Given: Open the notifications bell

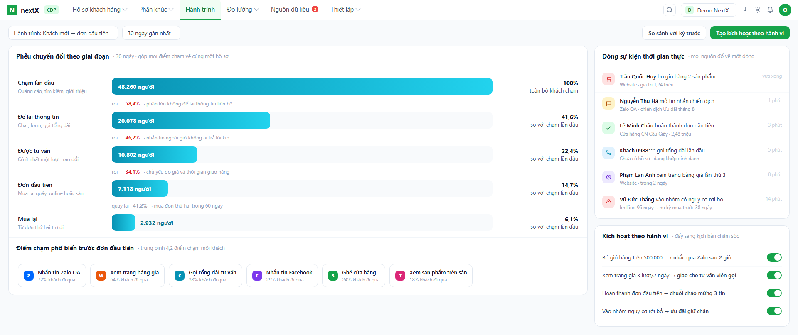Looking at the screenshot, I should pyautogui.click(x=770, y=10).
